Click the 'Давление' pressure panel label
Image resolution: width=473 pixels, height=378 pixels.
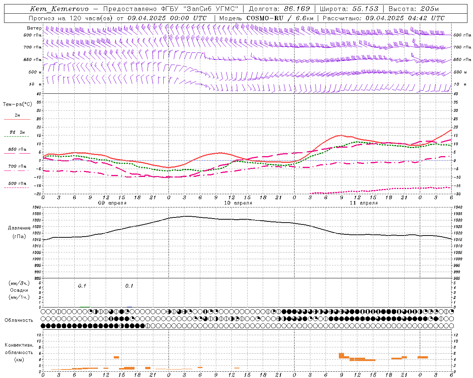pyautogui.click(x=19, y=228)
